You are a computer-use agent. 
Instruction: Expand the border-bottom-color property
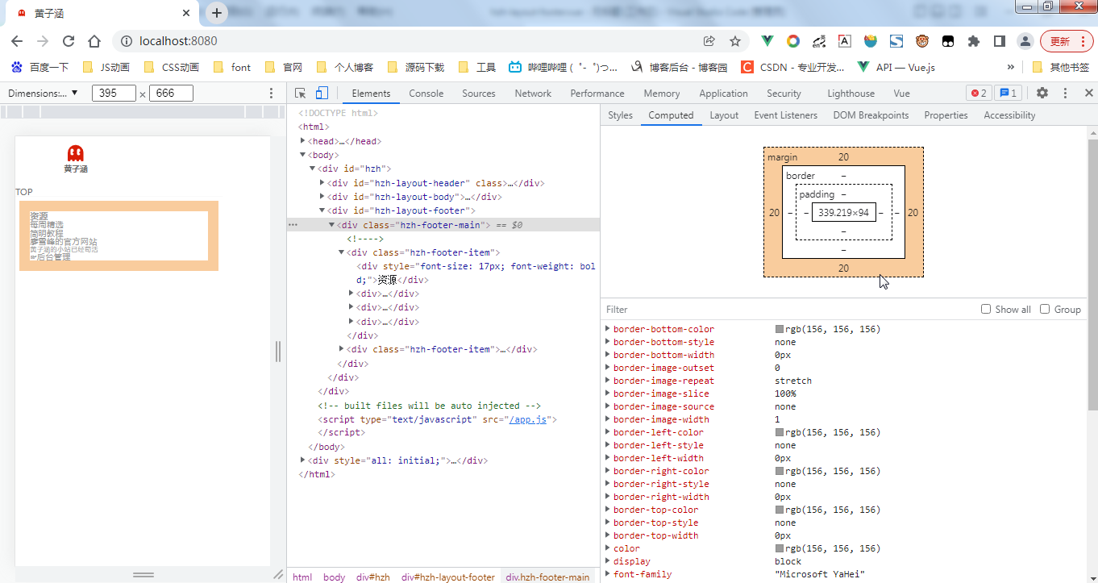pyautogui.click(x=608, y=329)
